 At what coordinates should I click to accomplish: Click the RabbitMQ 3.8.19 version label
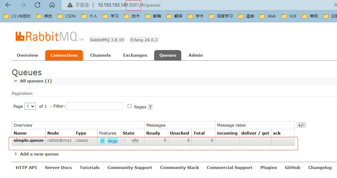click(107, 40)
